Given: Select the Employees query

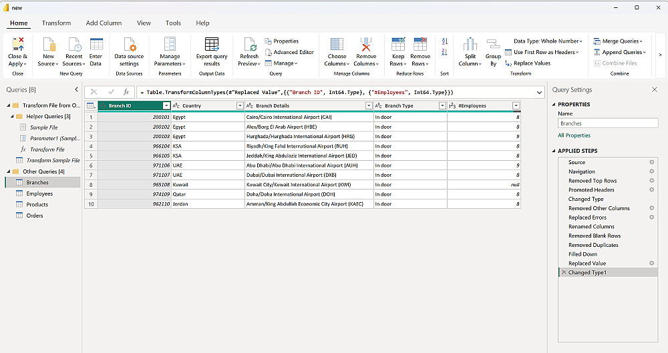Looking at the screenshot, I should coord(39,194).
